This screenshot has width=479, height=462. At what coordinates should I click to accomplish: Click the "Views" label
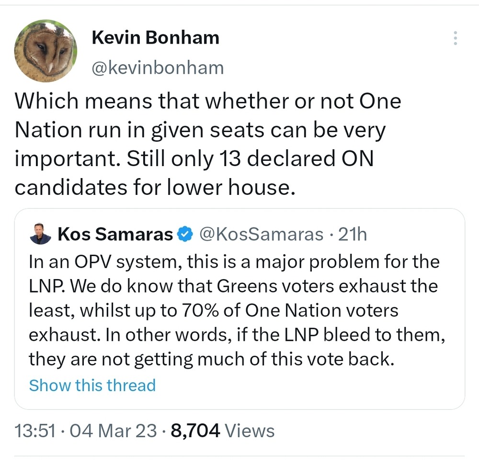[x=250, y=431]
